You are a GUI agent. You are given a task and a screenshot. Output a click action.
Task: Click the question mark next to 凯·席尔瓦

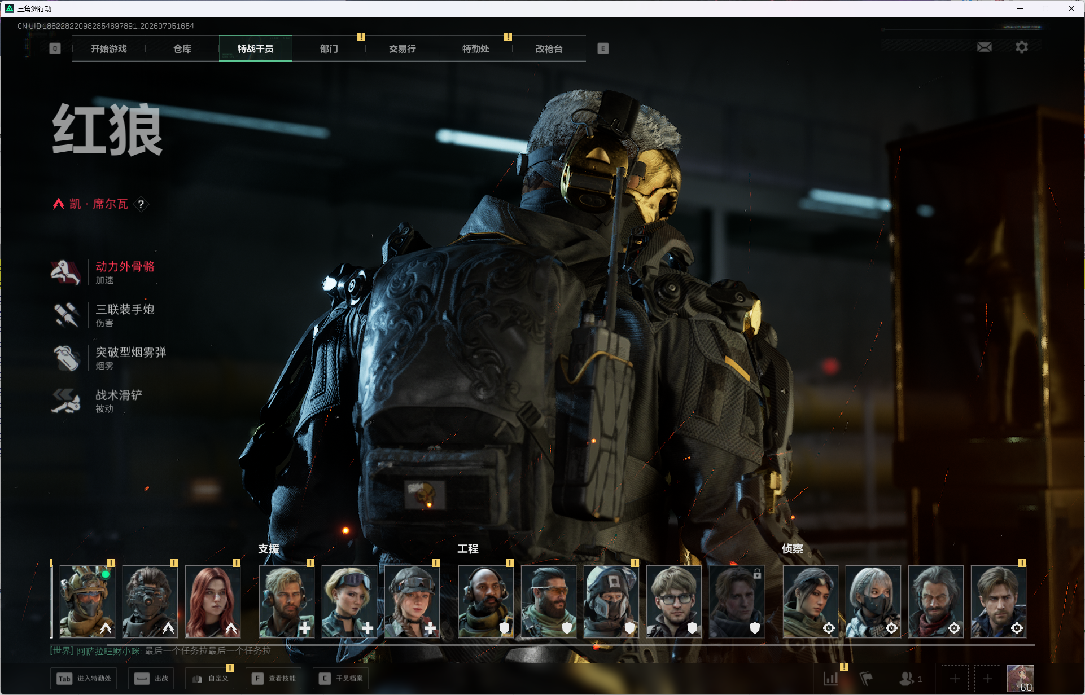coord(141,204)
